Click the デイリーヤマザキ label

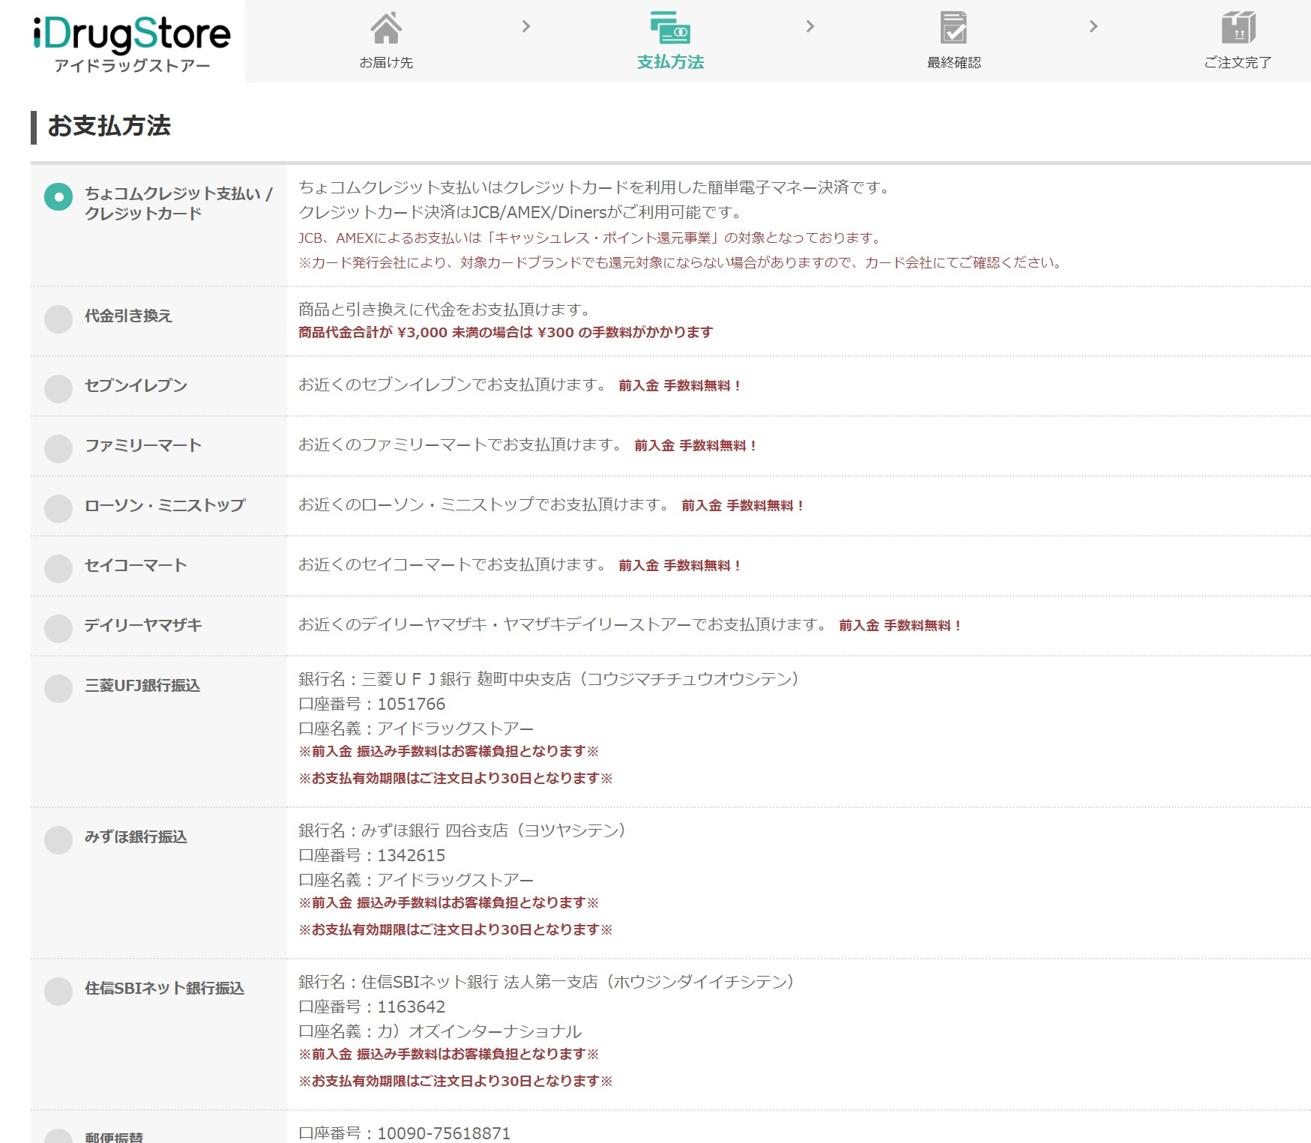click(x=143, y=626)
